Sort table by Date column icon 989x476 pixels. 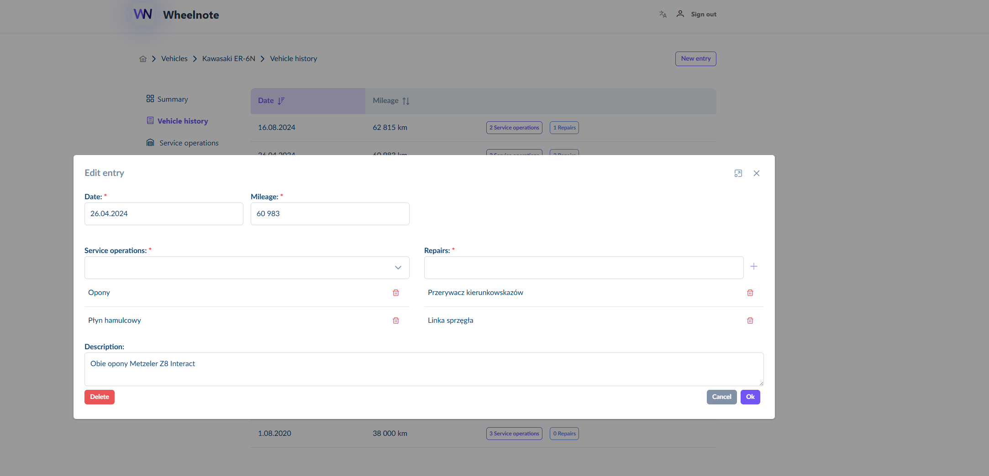point(281,101)
